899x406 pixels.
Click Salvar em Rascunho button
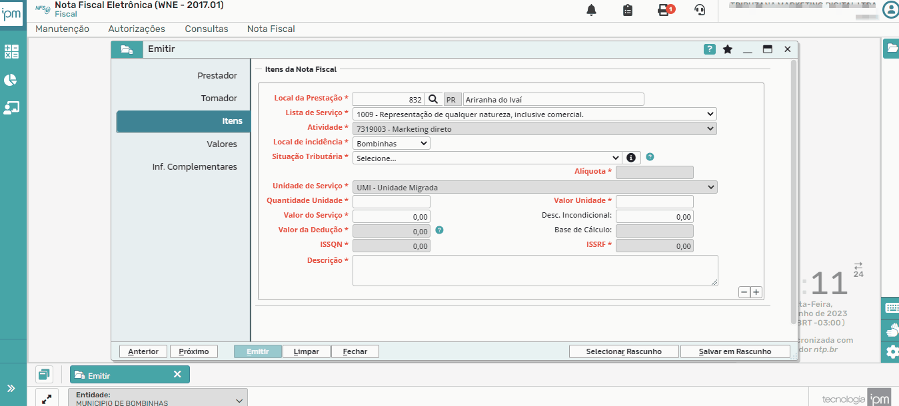(735, 351)
